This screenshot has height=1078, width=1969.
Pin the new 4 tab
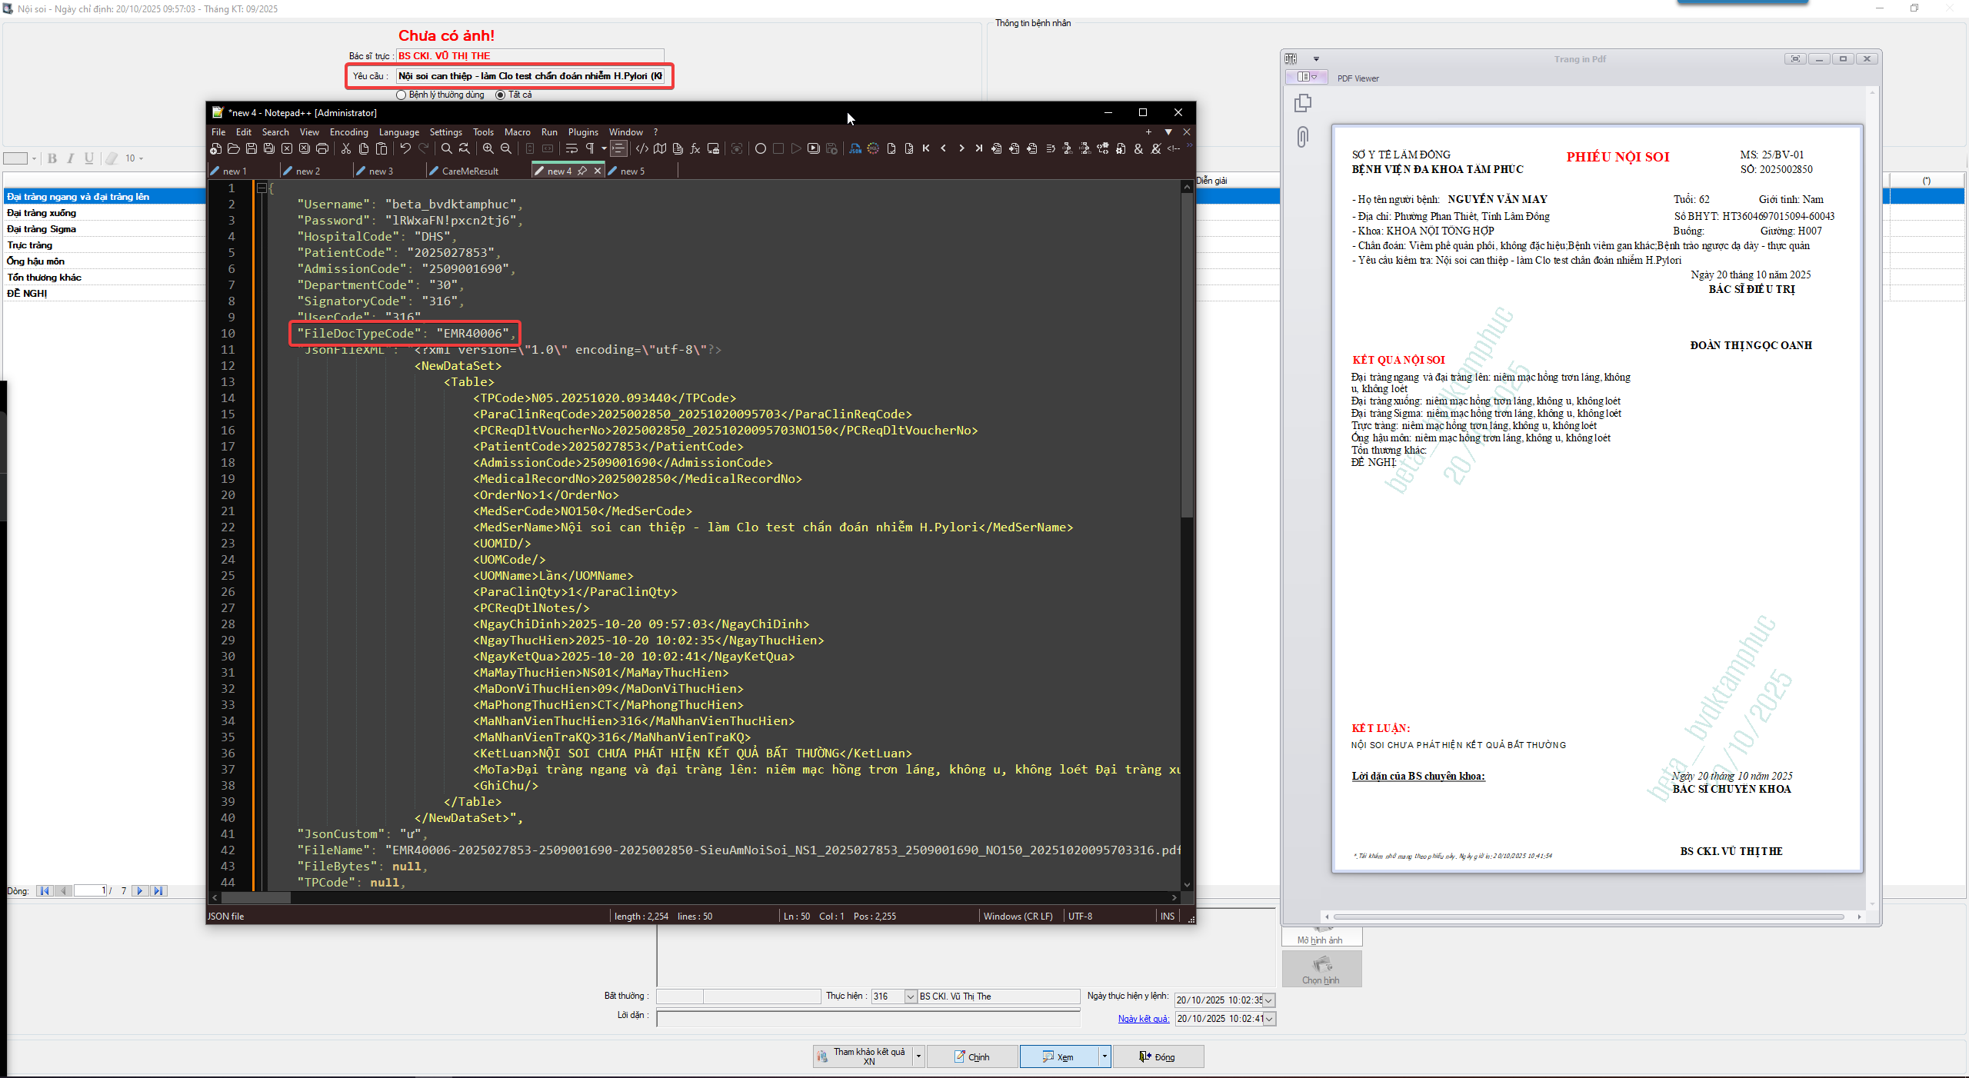(582, 171)
